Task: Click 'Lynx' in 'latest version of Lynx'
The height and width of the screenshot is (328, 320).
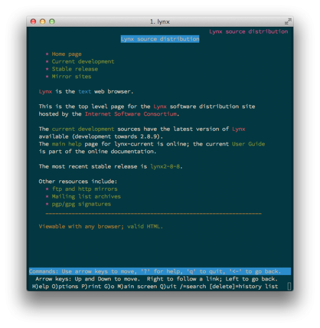Action: pyautogui.click(x=239, y=129)
